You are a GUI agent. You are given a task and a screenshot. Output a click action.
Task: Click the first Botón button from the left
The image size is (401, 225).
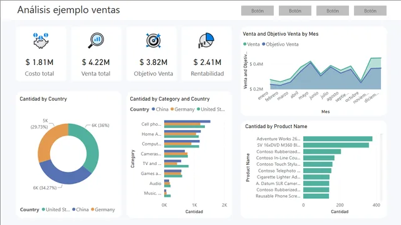[258, 11]
